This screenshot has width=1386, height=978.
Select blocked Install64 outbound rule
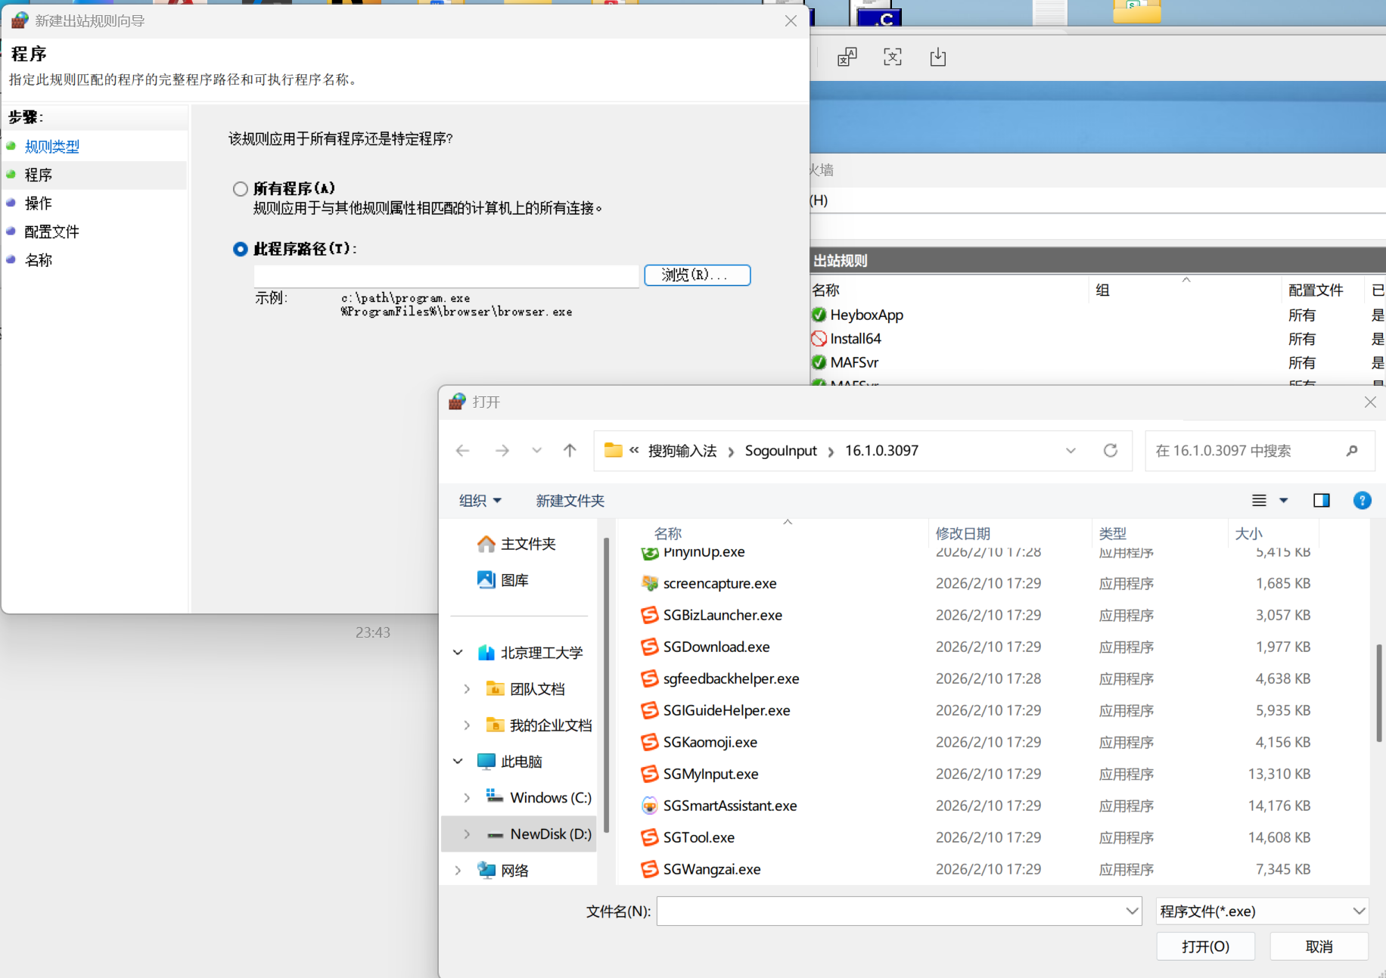856,339
